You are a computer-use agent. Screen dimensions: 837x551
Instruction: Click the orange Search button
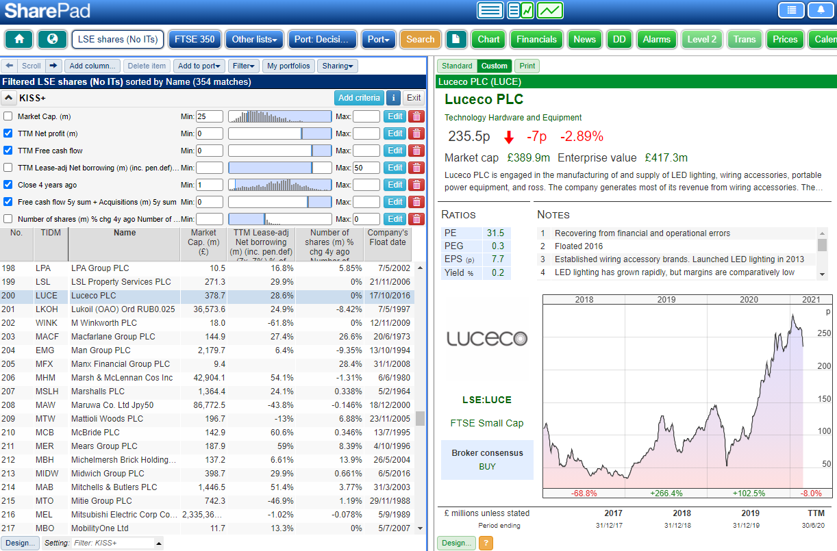point(421,39)
